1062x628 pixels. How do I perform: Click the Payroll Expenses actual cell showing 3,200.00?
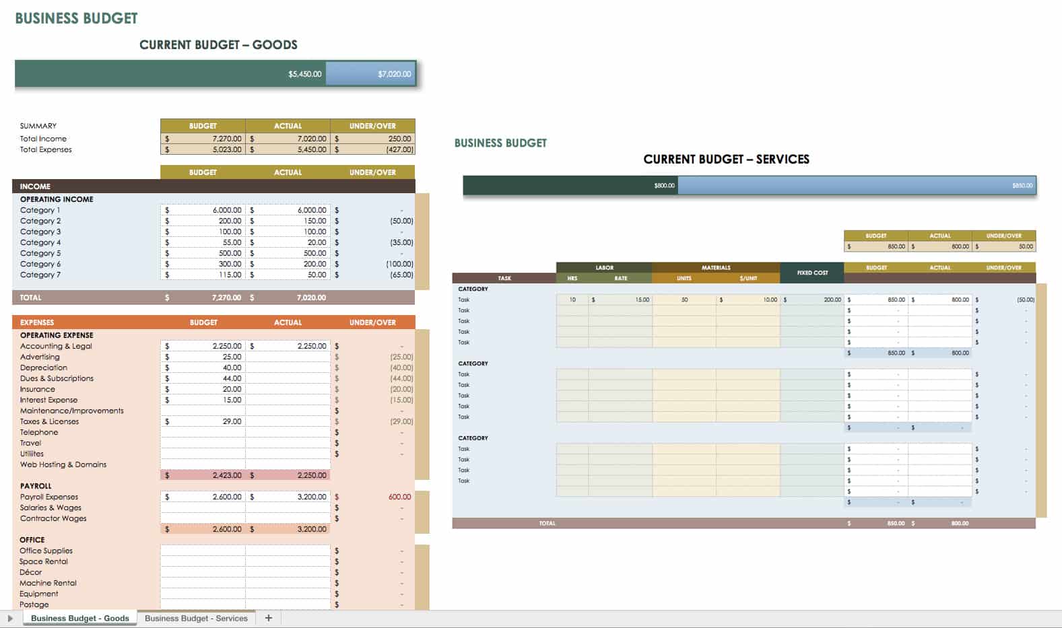click(288, 497)
